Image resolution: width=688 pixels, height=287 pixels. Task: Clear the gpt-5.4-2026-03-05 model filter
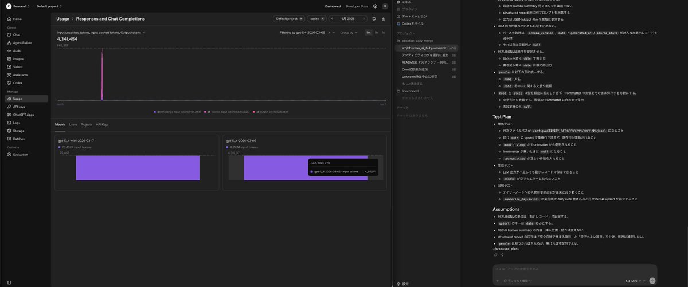(x=330, y=33)
